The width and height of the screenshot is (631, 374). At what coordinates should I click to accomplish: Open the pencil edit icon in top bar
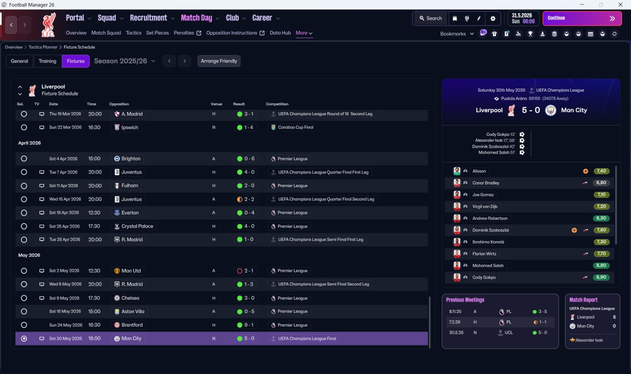click(479, 18)
